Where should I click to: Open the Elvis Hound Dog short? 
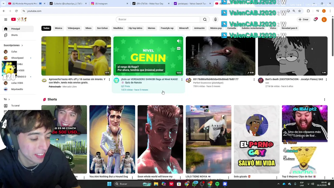(112, 139)
